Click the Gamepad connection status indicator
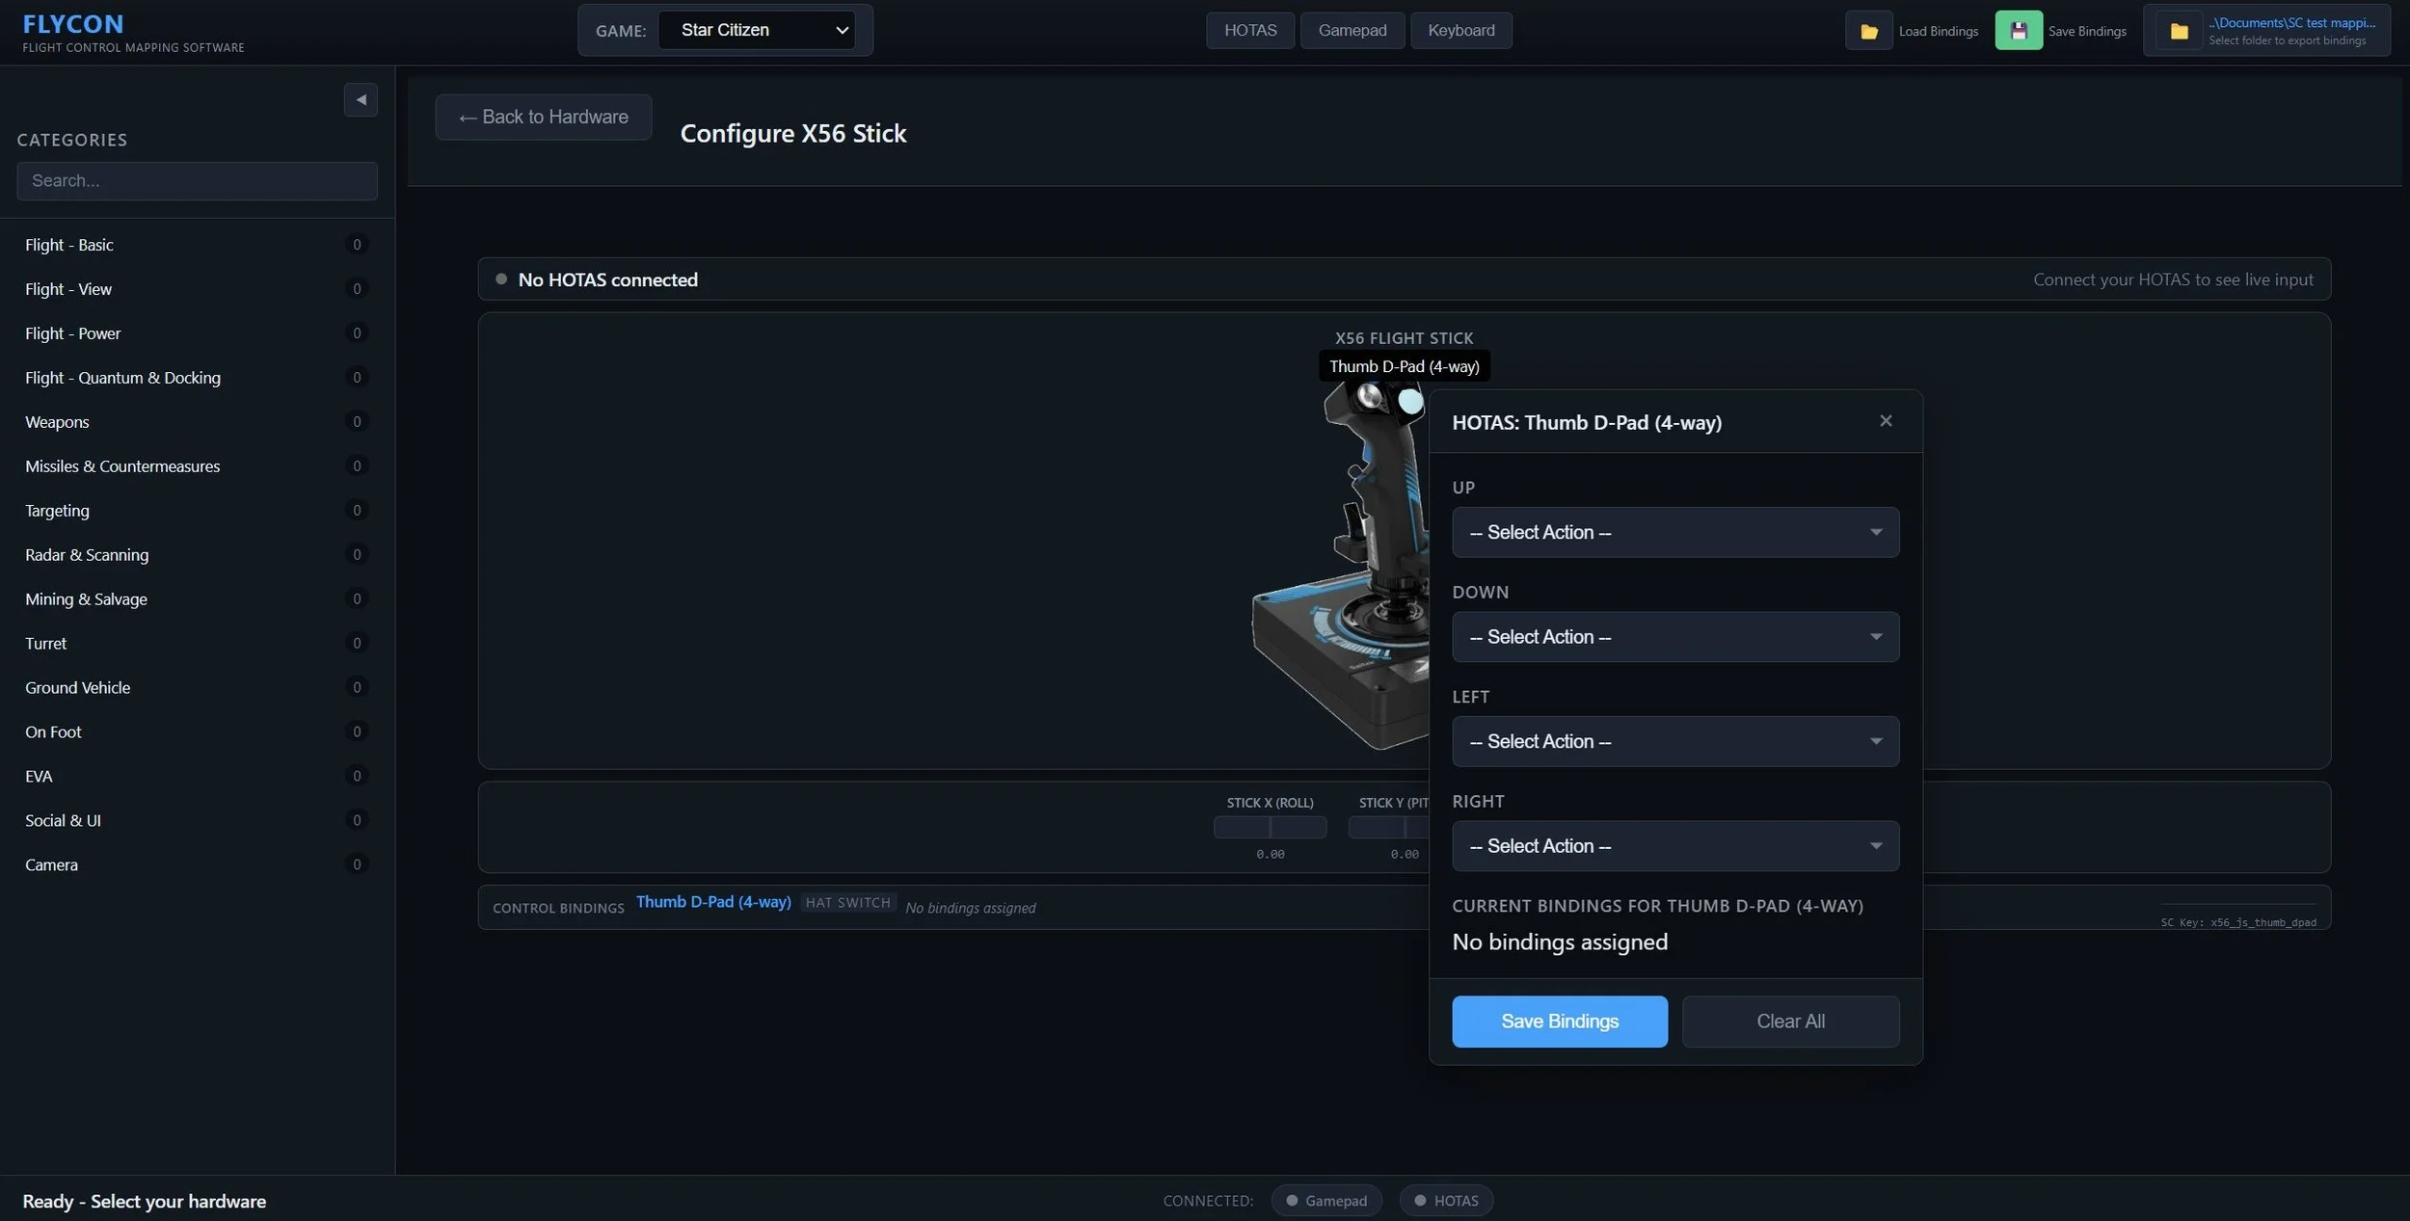Image resolution: width=2410 pixels, height=1221 pixels. [1326, 1200]
